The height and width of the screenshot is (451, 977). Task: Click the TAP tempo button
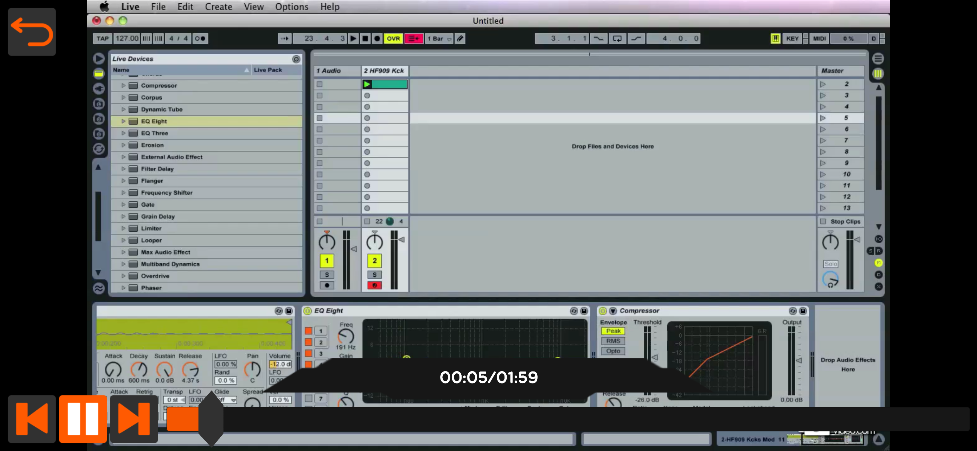[102, 38]
